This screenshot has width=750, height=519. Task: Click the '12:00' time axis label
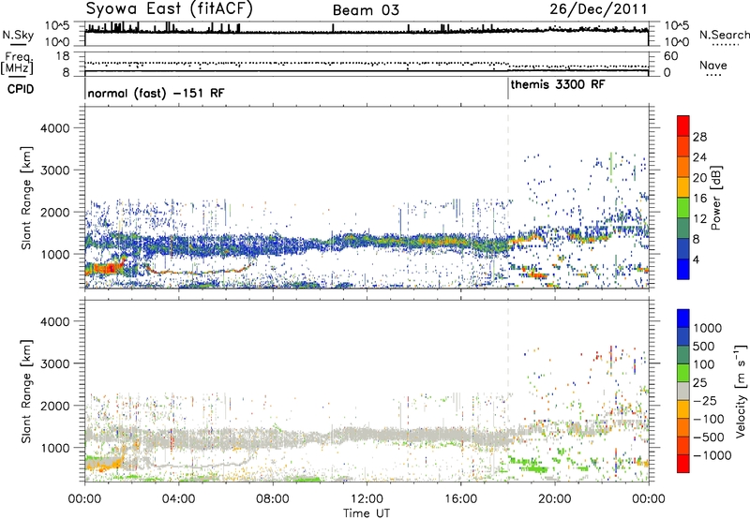367,499
